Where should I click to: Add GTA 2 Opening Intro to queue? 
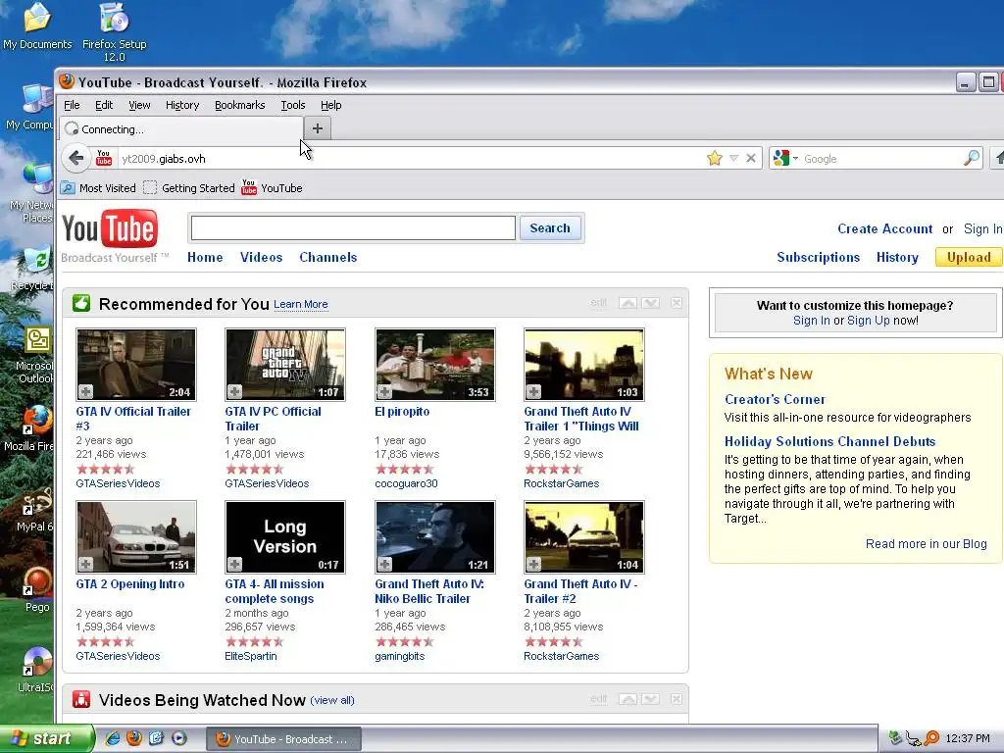86,564
